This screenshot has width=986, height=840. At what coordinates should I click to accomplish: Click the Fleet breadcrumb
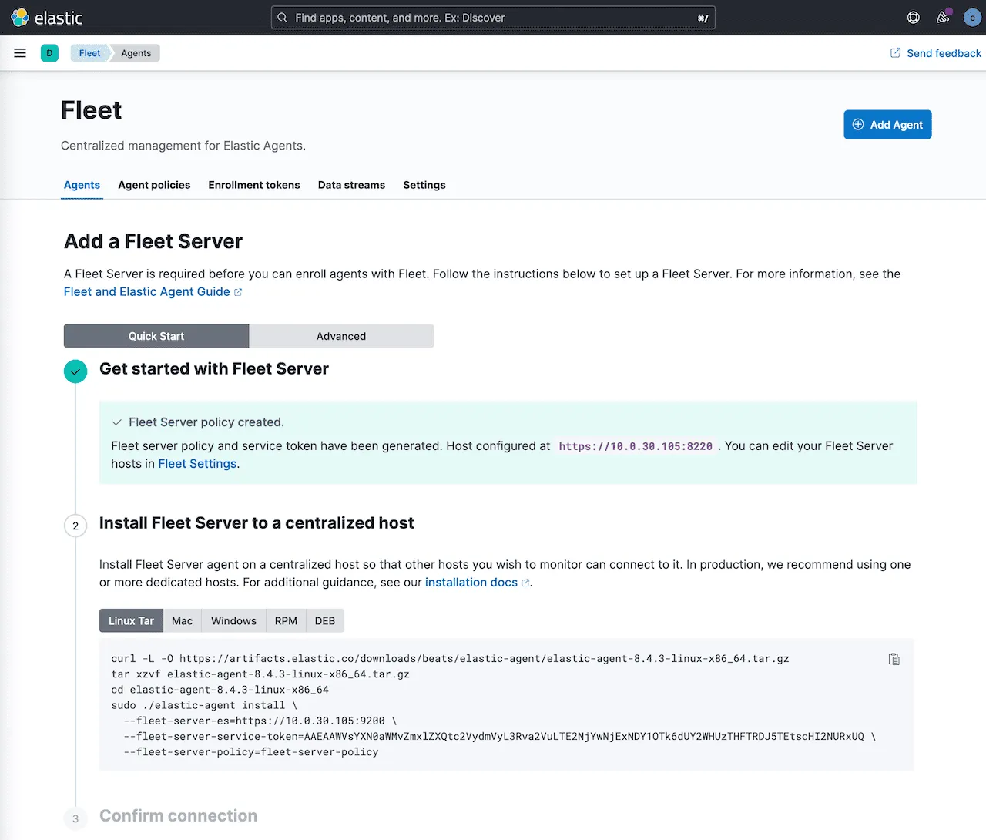pos(89,53)
